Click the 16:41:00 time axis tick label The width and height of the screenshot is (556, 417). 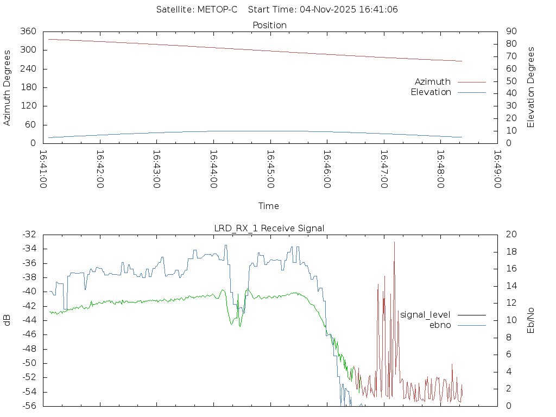pos(43,169)
